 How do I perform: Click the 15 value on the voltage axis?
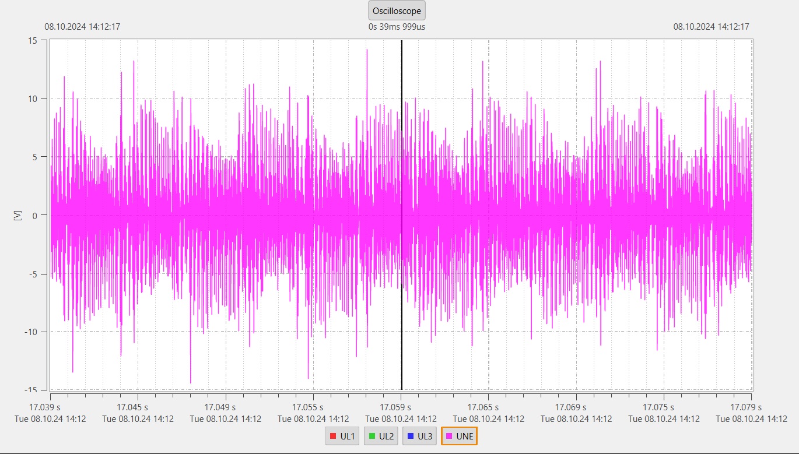click(33, 40)
